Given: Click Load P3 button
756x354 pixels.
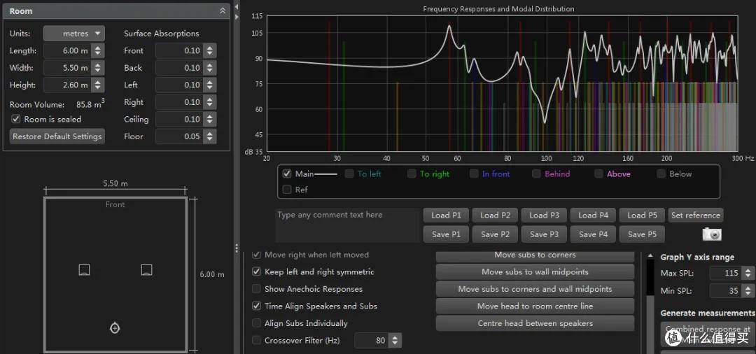Looking at the screenshot, I should click(x=544, y=215).
